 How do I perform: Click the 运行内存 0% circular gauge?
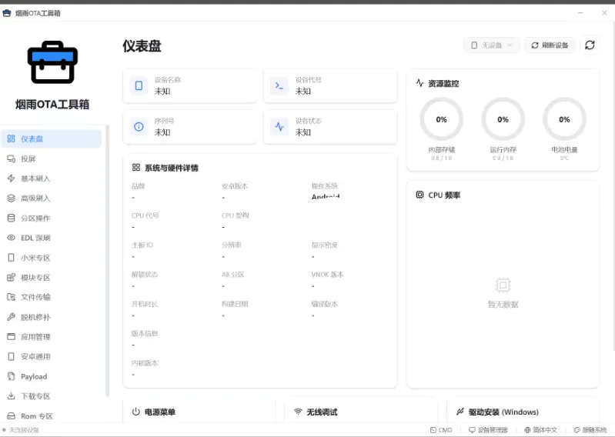tap(503, 119)
